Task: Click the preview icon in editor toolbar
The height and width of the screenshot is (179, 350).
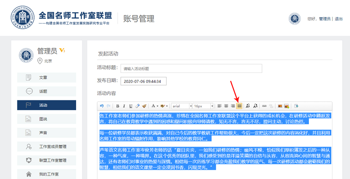Action: pos(297,106)
